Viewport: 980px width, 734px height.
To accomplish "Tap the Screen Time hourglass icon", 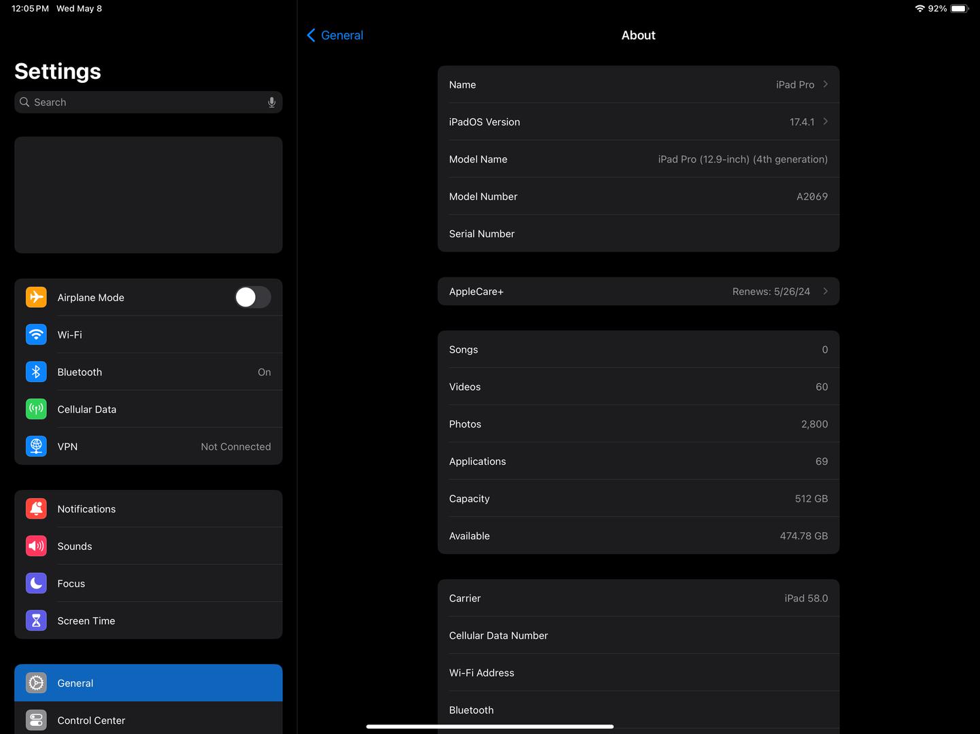I will click(36, 621).
